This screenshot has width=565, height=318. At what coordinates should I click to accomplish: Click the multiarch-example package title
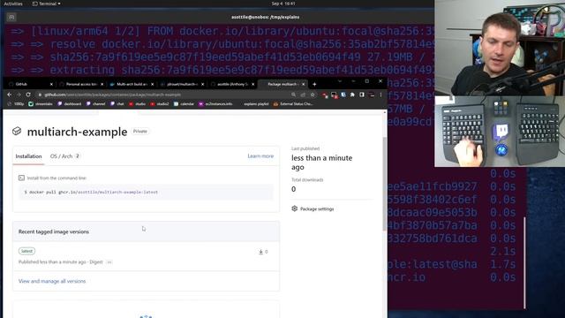77,132
